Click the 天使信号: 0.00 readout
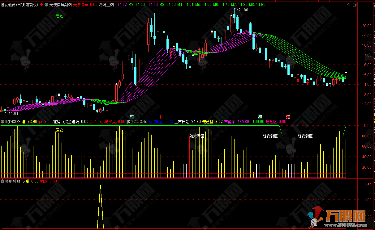 pyautogui.click(x=85, y=5)
